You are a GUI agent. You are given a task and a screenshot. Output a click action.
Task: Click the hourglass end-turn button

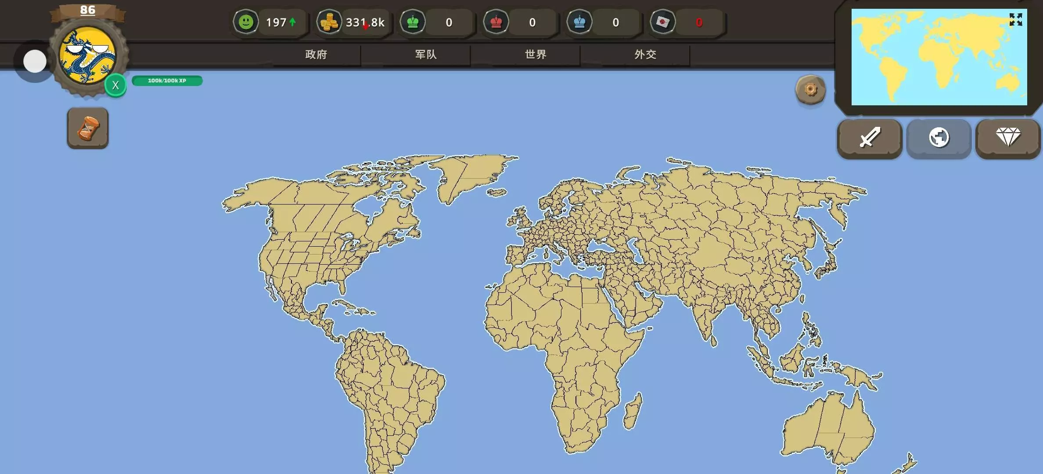(x=88, y=128)
